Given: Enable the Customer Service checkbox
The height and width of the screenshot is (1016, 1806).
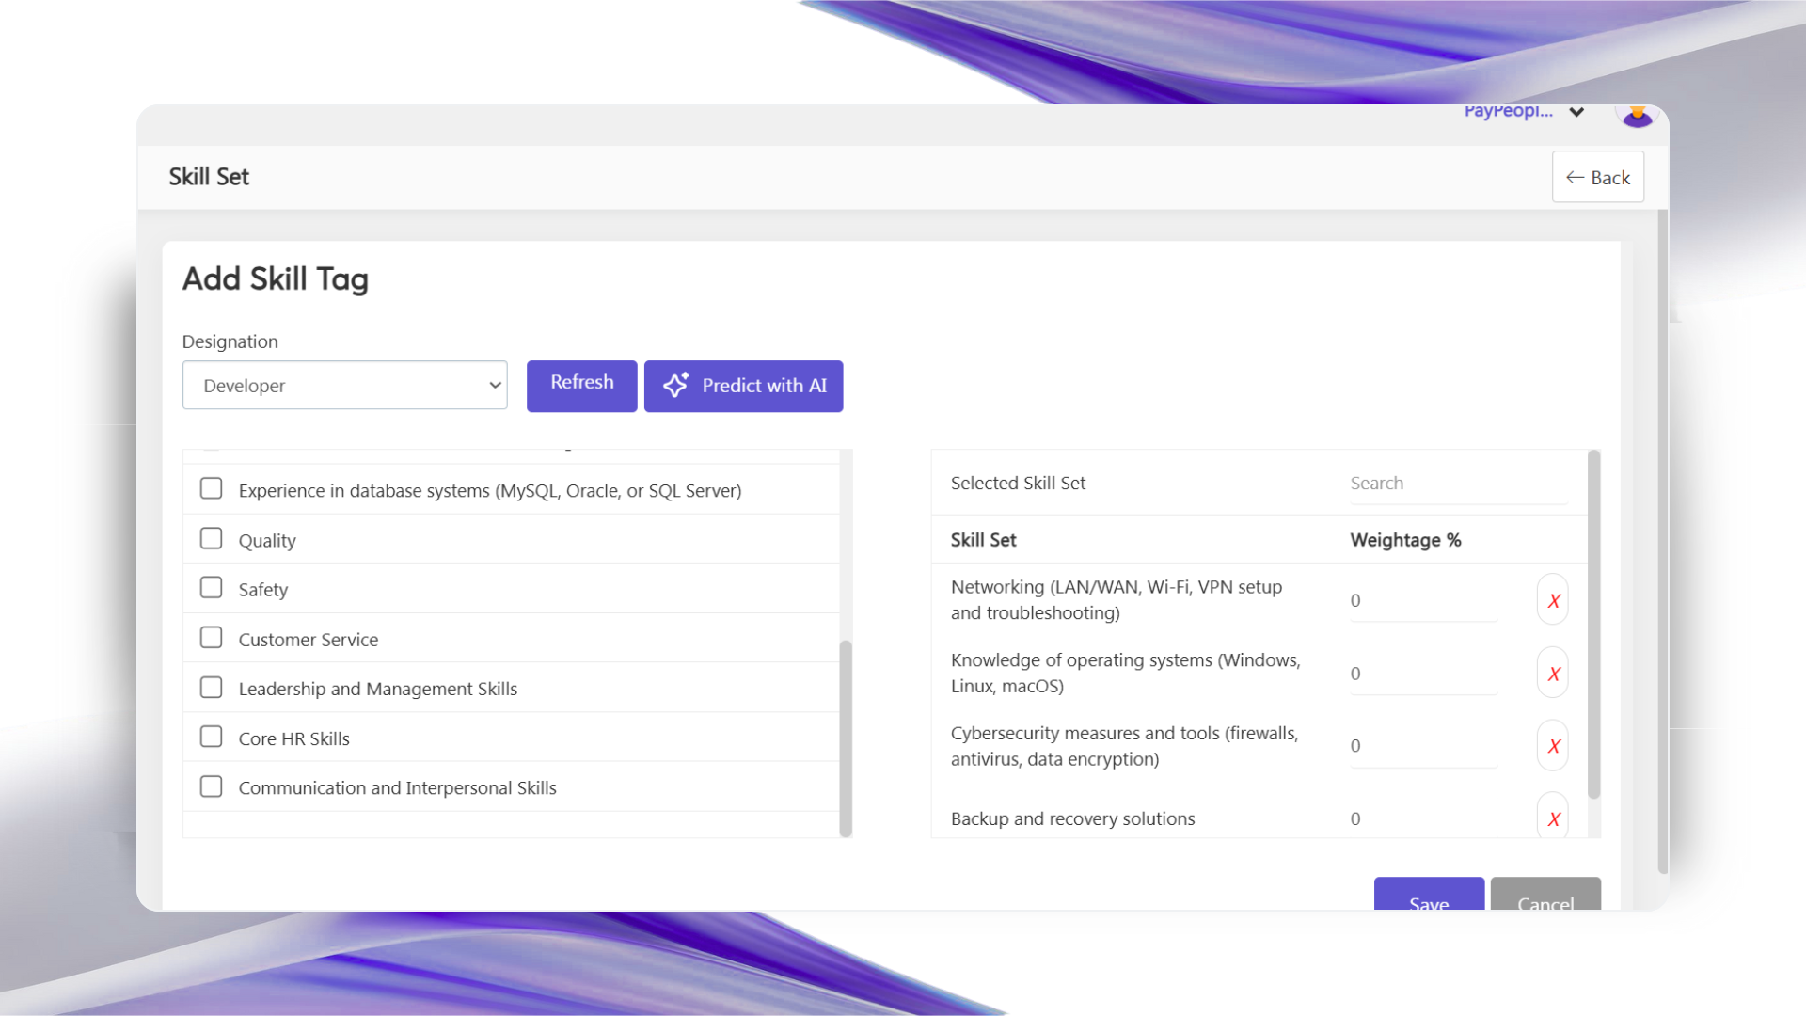Looking at the screenshot, I should tap(212, 638).
